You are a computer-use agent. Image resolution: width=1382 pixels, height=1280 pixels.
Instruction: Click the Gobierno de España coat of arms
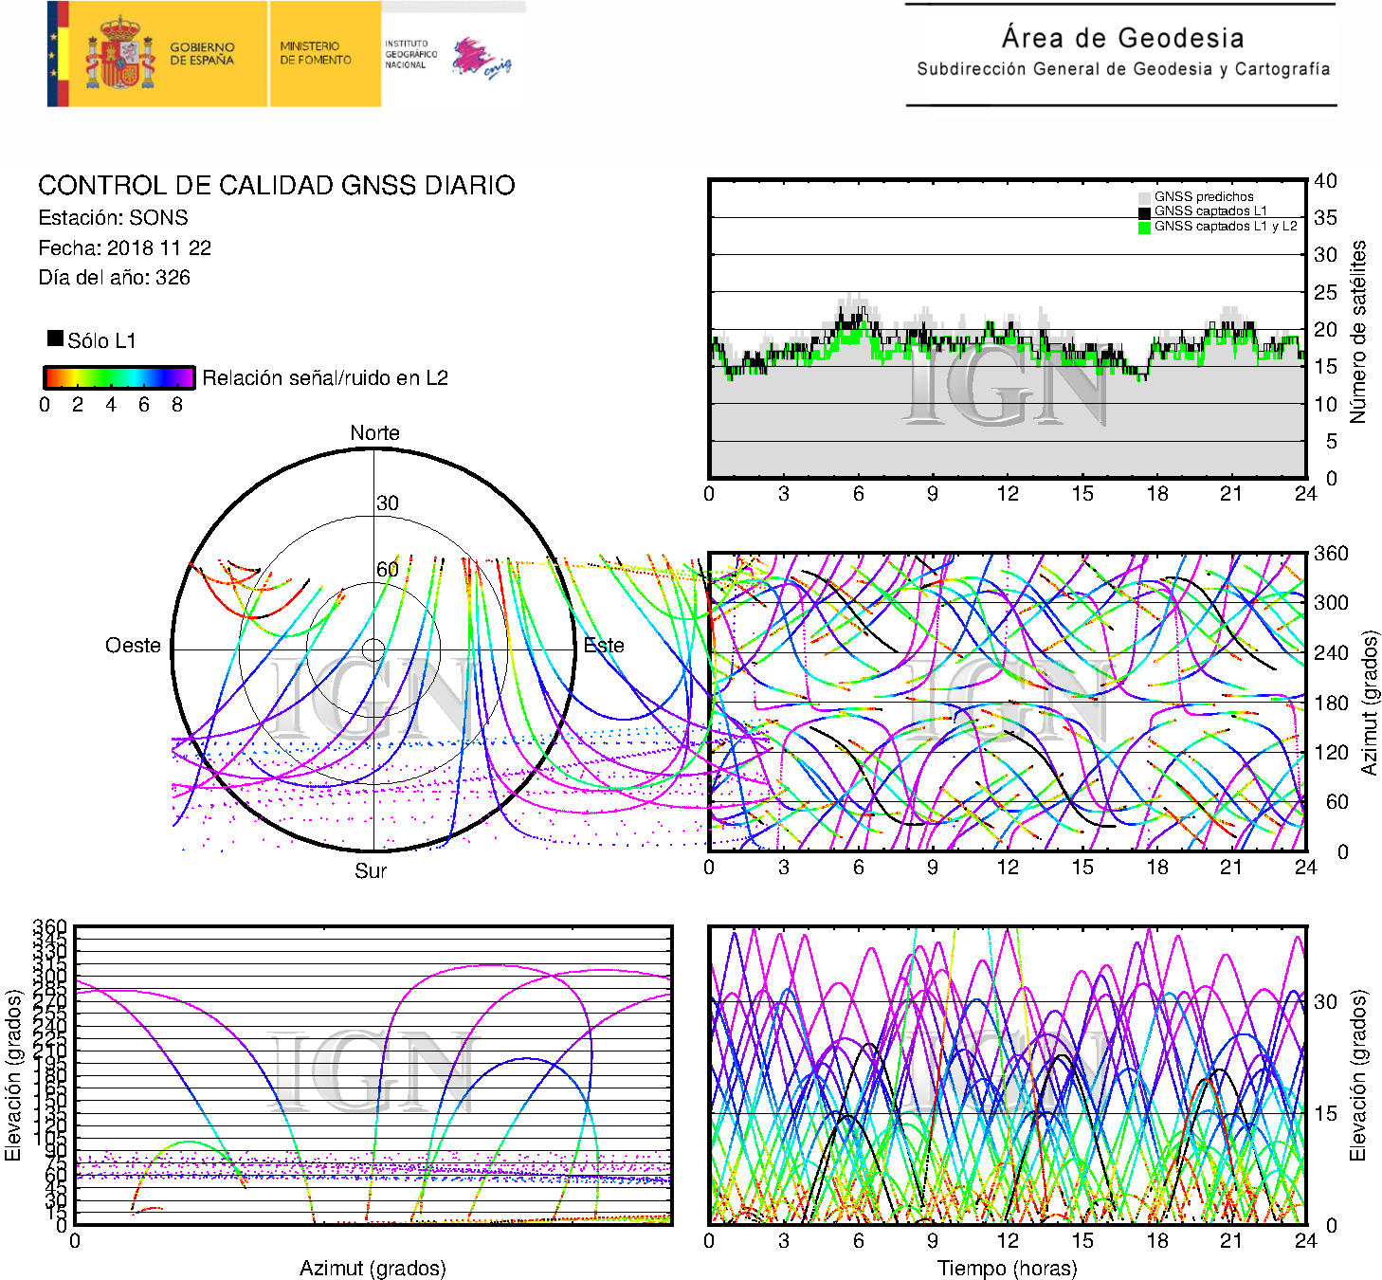[120, 54]
